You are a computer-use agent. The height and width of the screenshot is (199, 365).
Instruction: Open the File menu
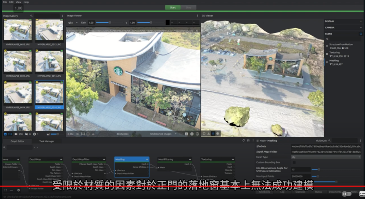5,2
